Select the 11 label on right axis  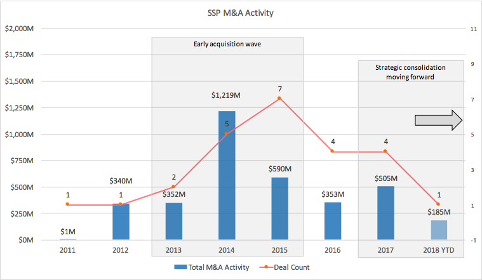(x=473, y=29)
